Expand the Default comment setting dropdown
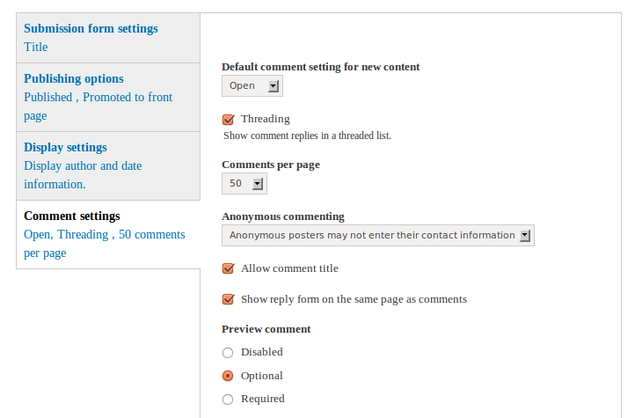Screen dimensions: 635x418 [252, 85]
